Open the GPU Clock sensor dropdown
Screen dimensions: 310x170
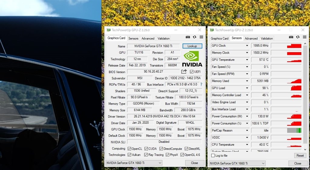[x=247, y=46]
